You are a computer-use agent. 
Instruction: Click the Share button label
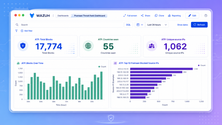[148, 16]
